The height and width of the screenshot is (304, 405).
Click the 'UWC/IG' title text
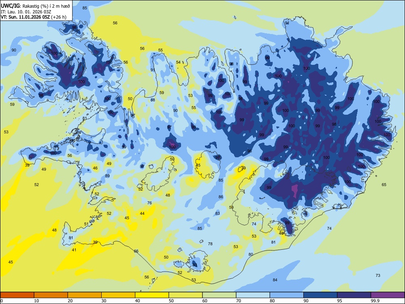pyautogui.click(x=10, y=6)
